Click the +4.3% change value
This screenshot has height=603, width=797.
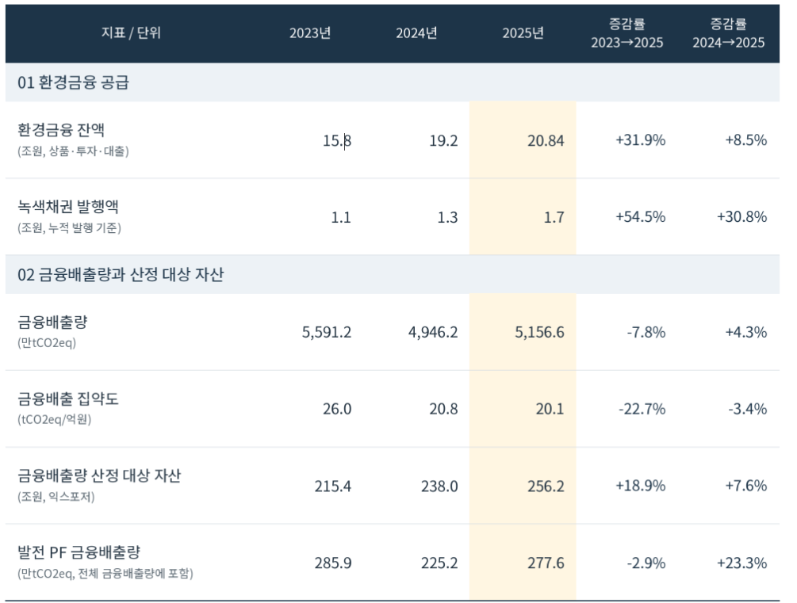point(745,332)
